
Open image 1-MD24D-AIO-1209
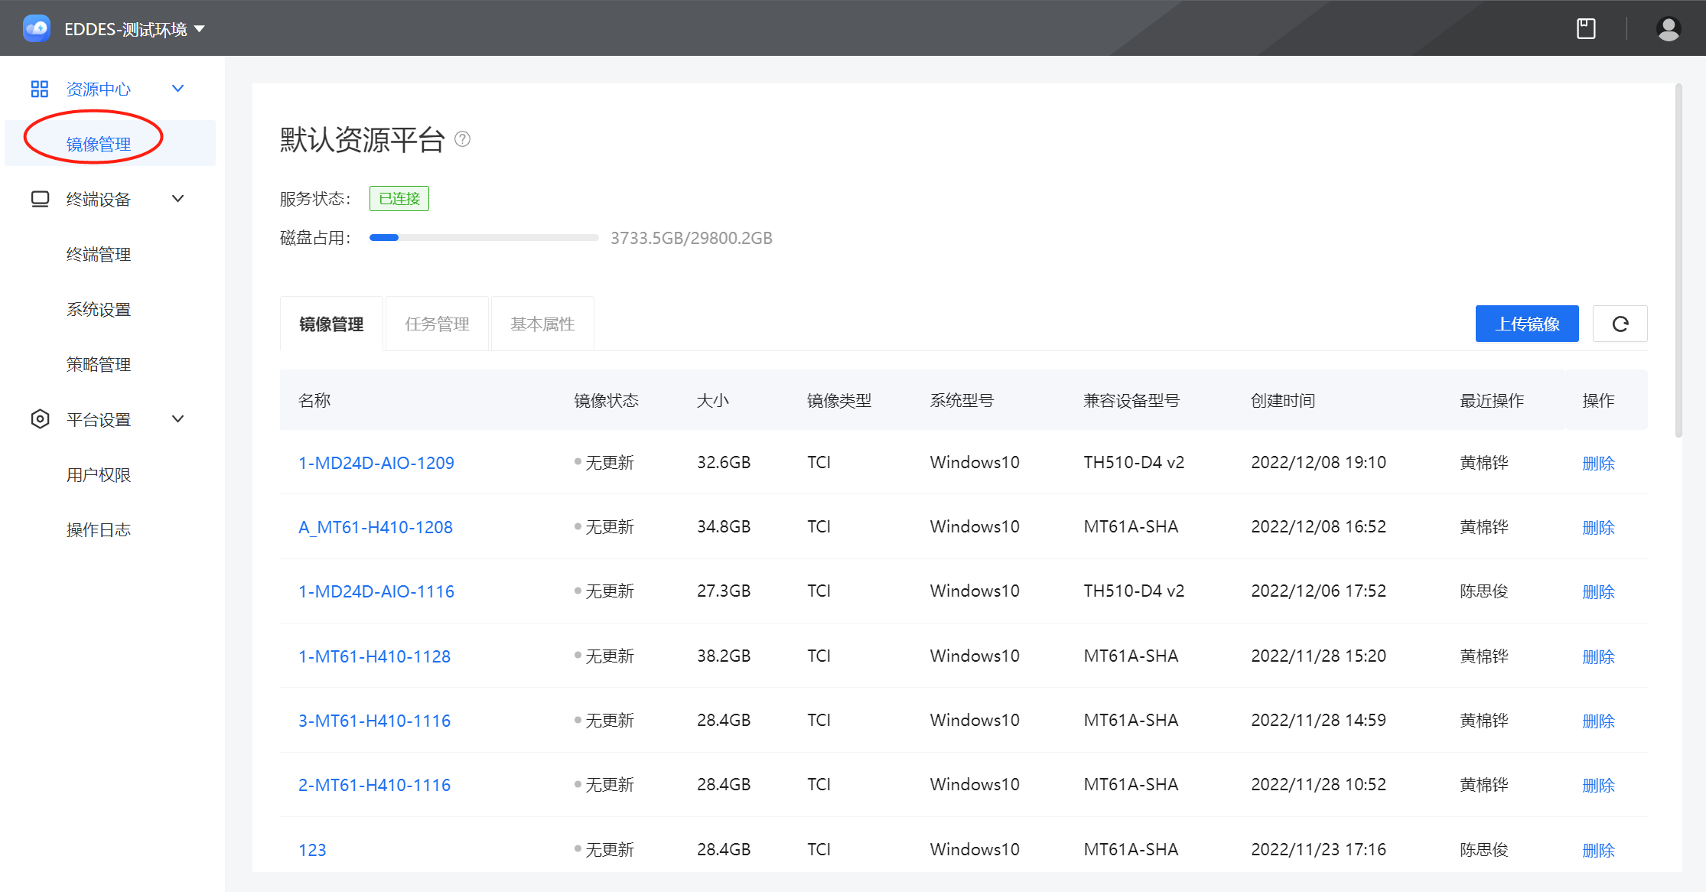(376, 463)
